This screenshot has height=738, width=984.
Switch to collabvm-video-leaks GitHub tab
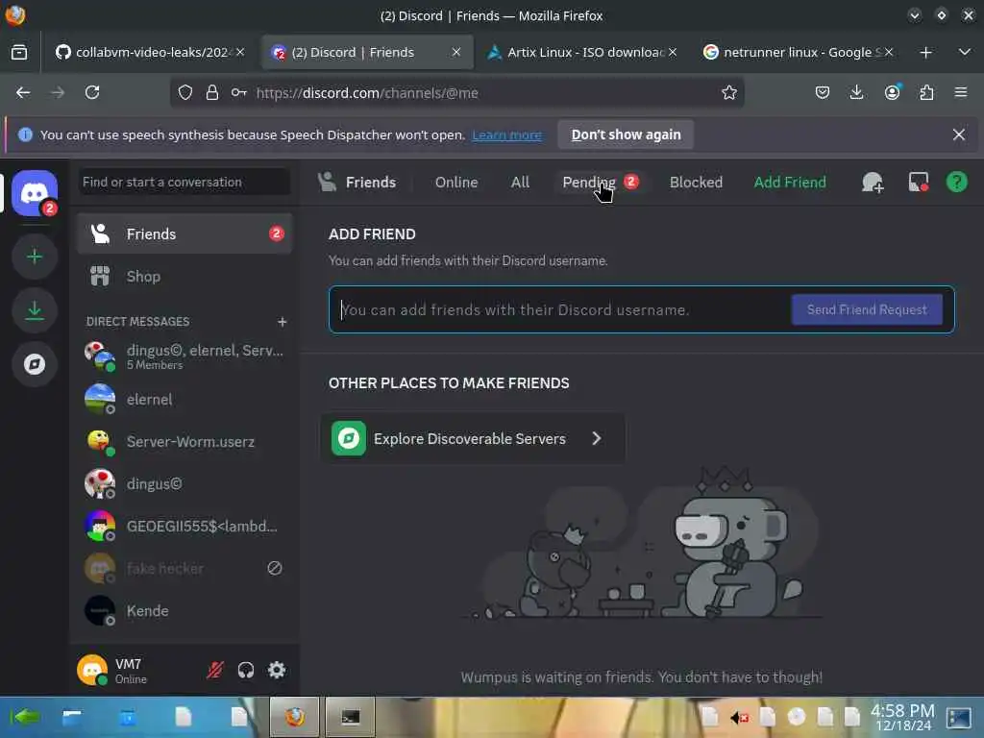[150, 52]
